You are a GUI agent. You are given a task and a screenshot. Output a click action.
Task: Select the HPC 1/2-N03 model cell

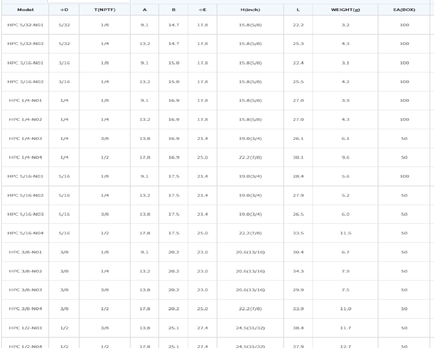[x=26, y=328]
